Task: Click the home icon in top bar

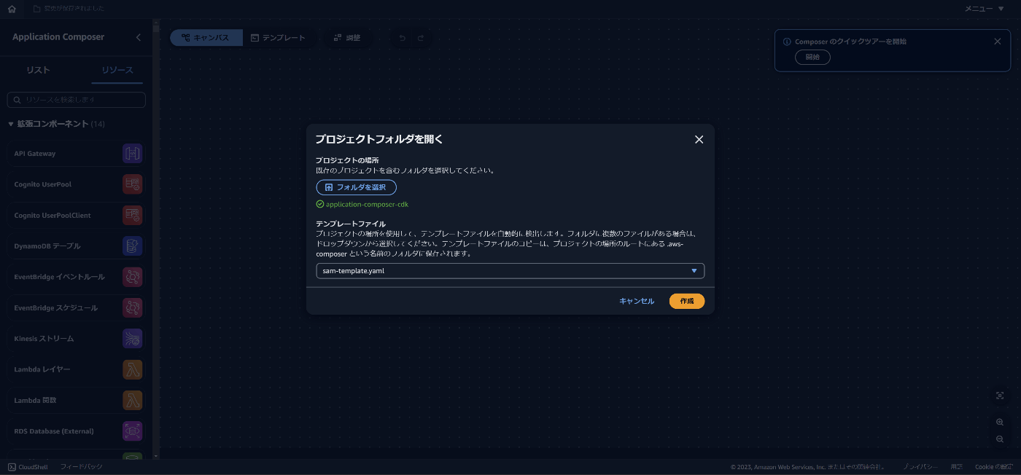Action: [11, 9]
